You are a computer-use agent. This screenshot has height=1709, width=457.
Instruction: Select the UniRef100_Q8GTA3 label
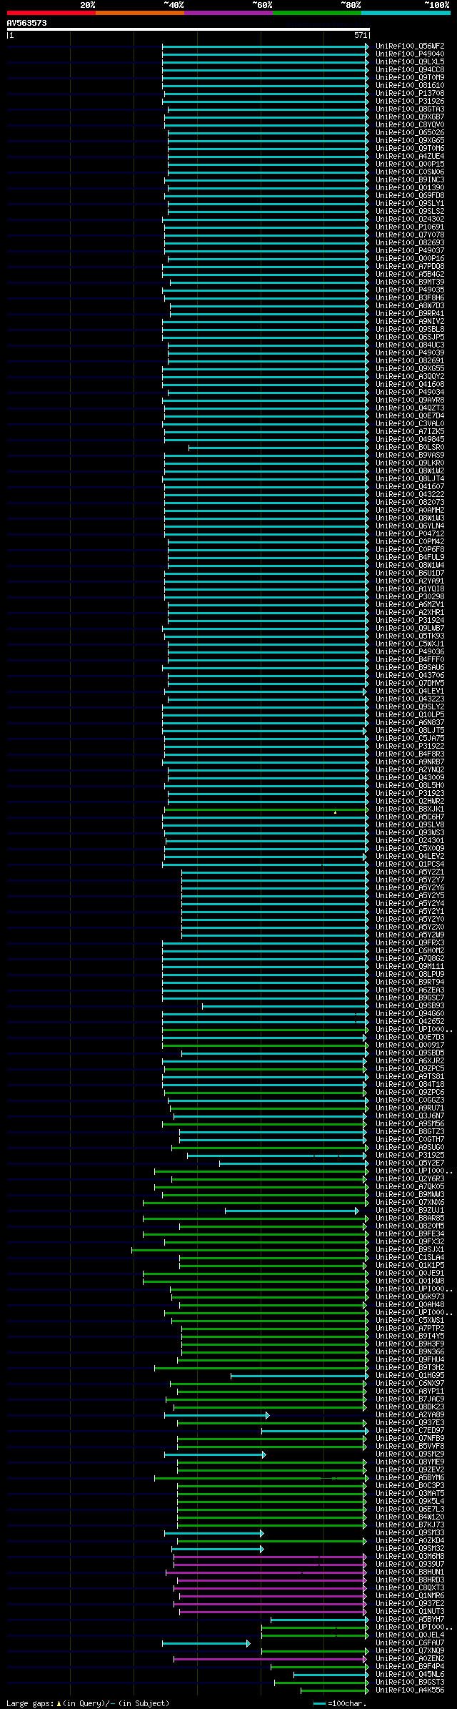(410, 109)
